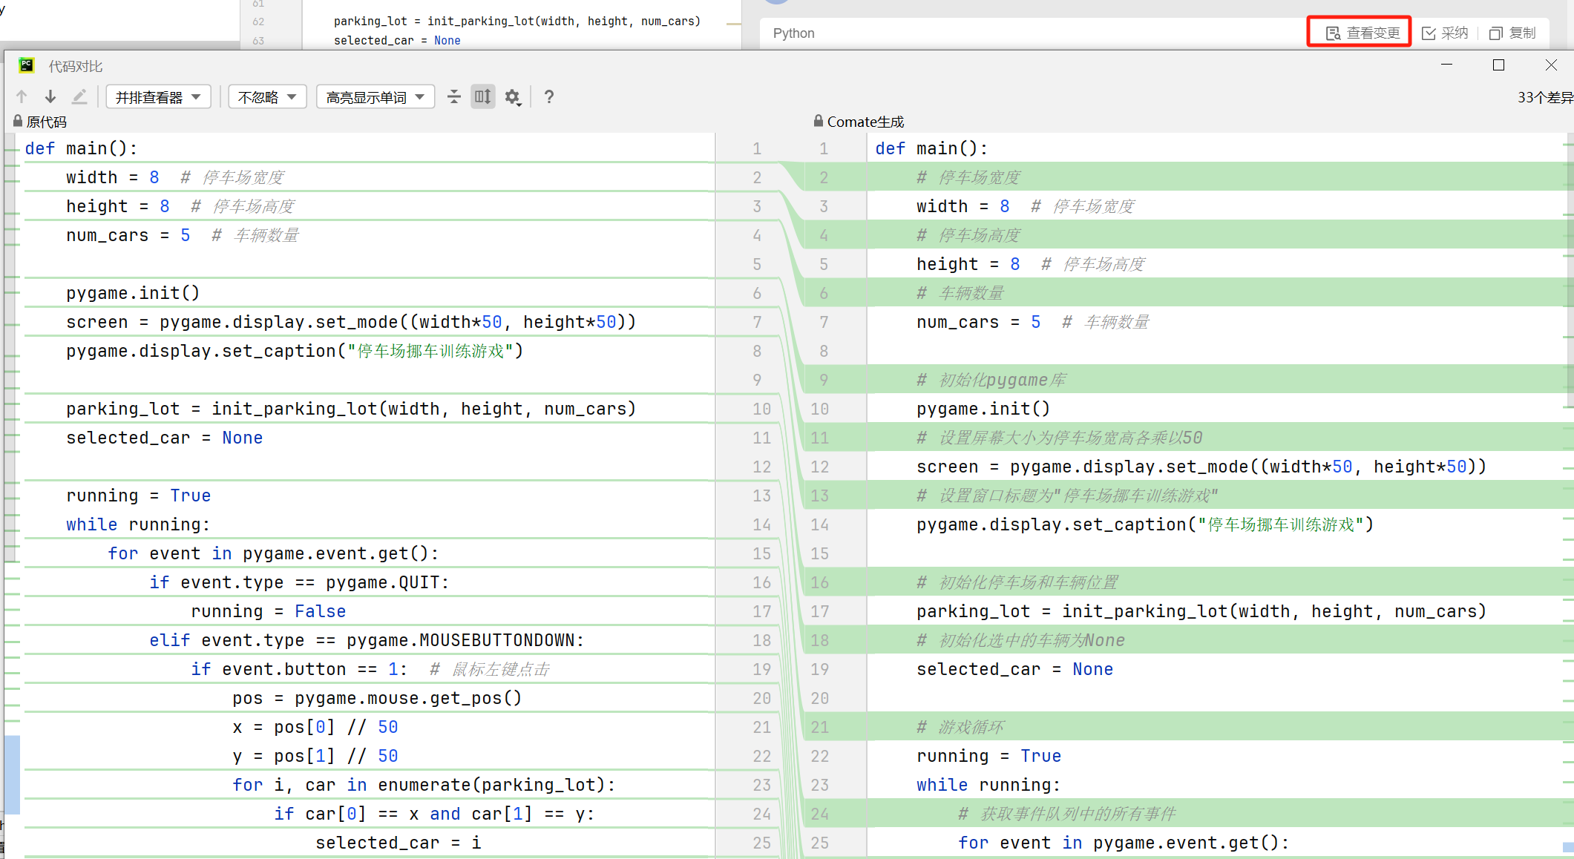Click '# 初始化pygame库' comment line
This screenshot has width=1574, height=859.
[x=991, y=380]
